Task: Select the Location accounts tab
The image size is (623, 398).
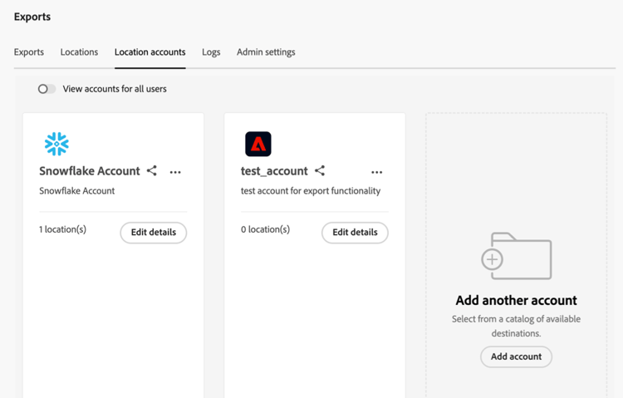Action: click(150, 52)
